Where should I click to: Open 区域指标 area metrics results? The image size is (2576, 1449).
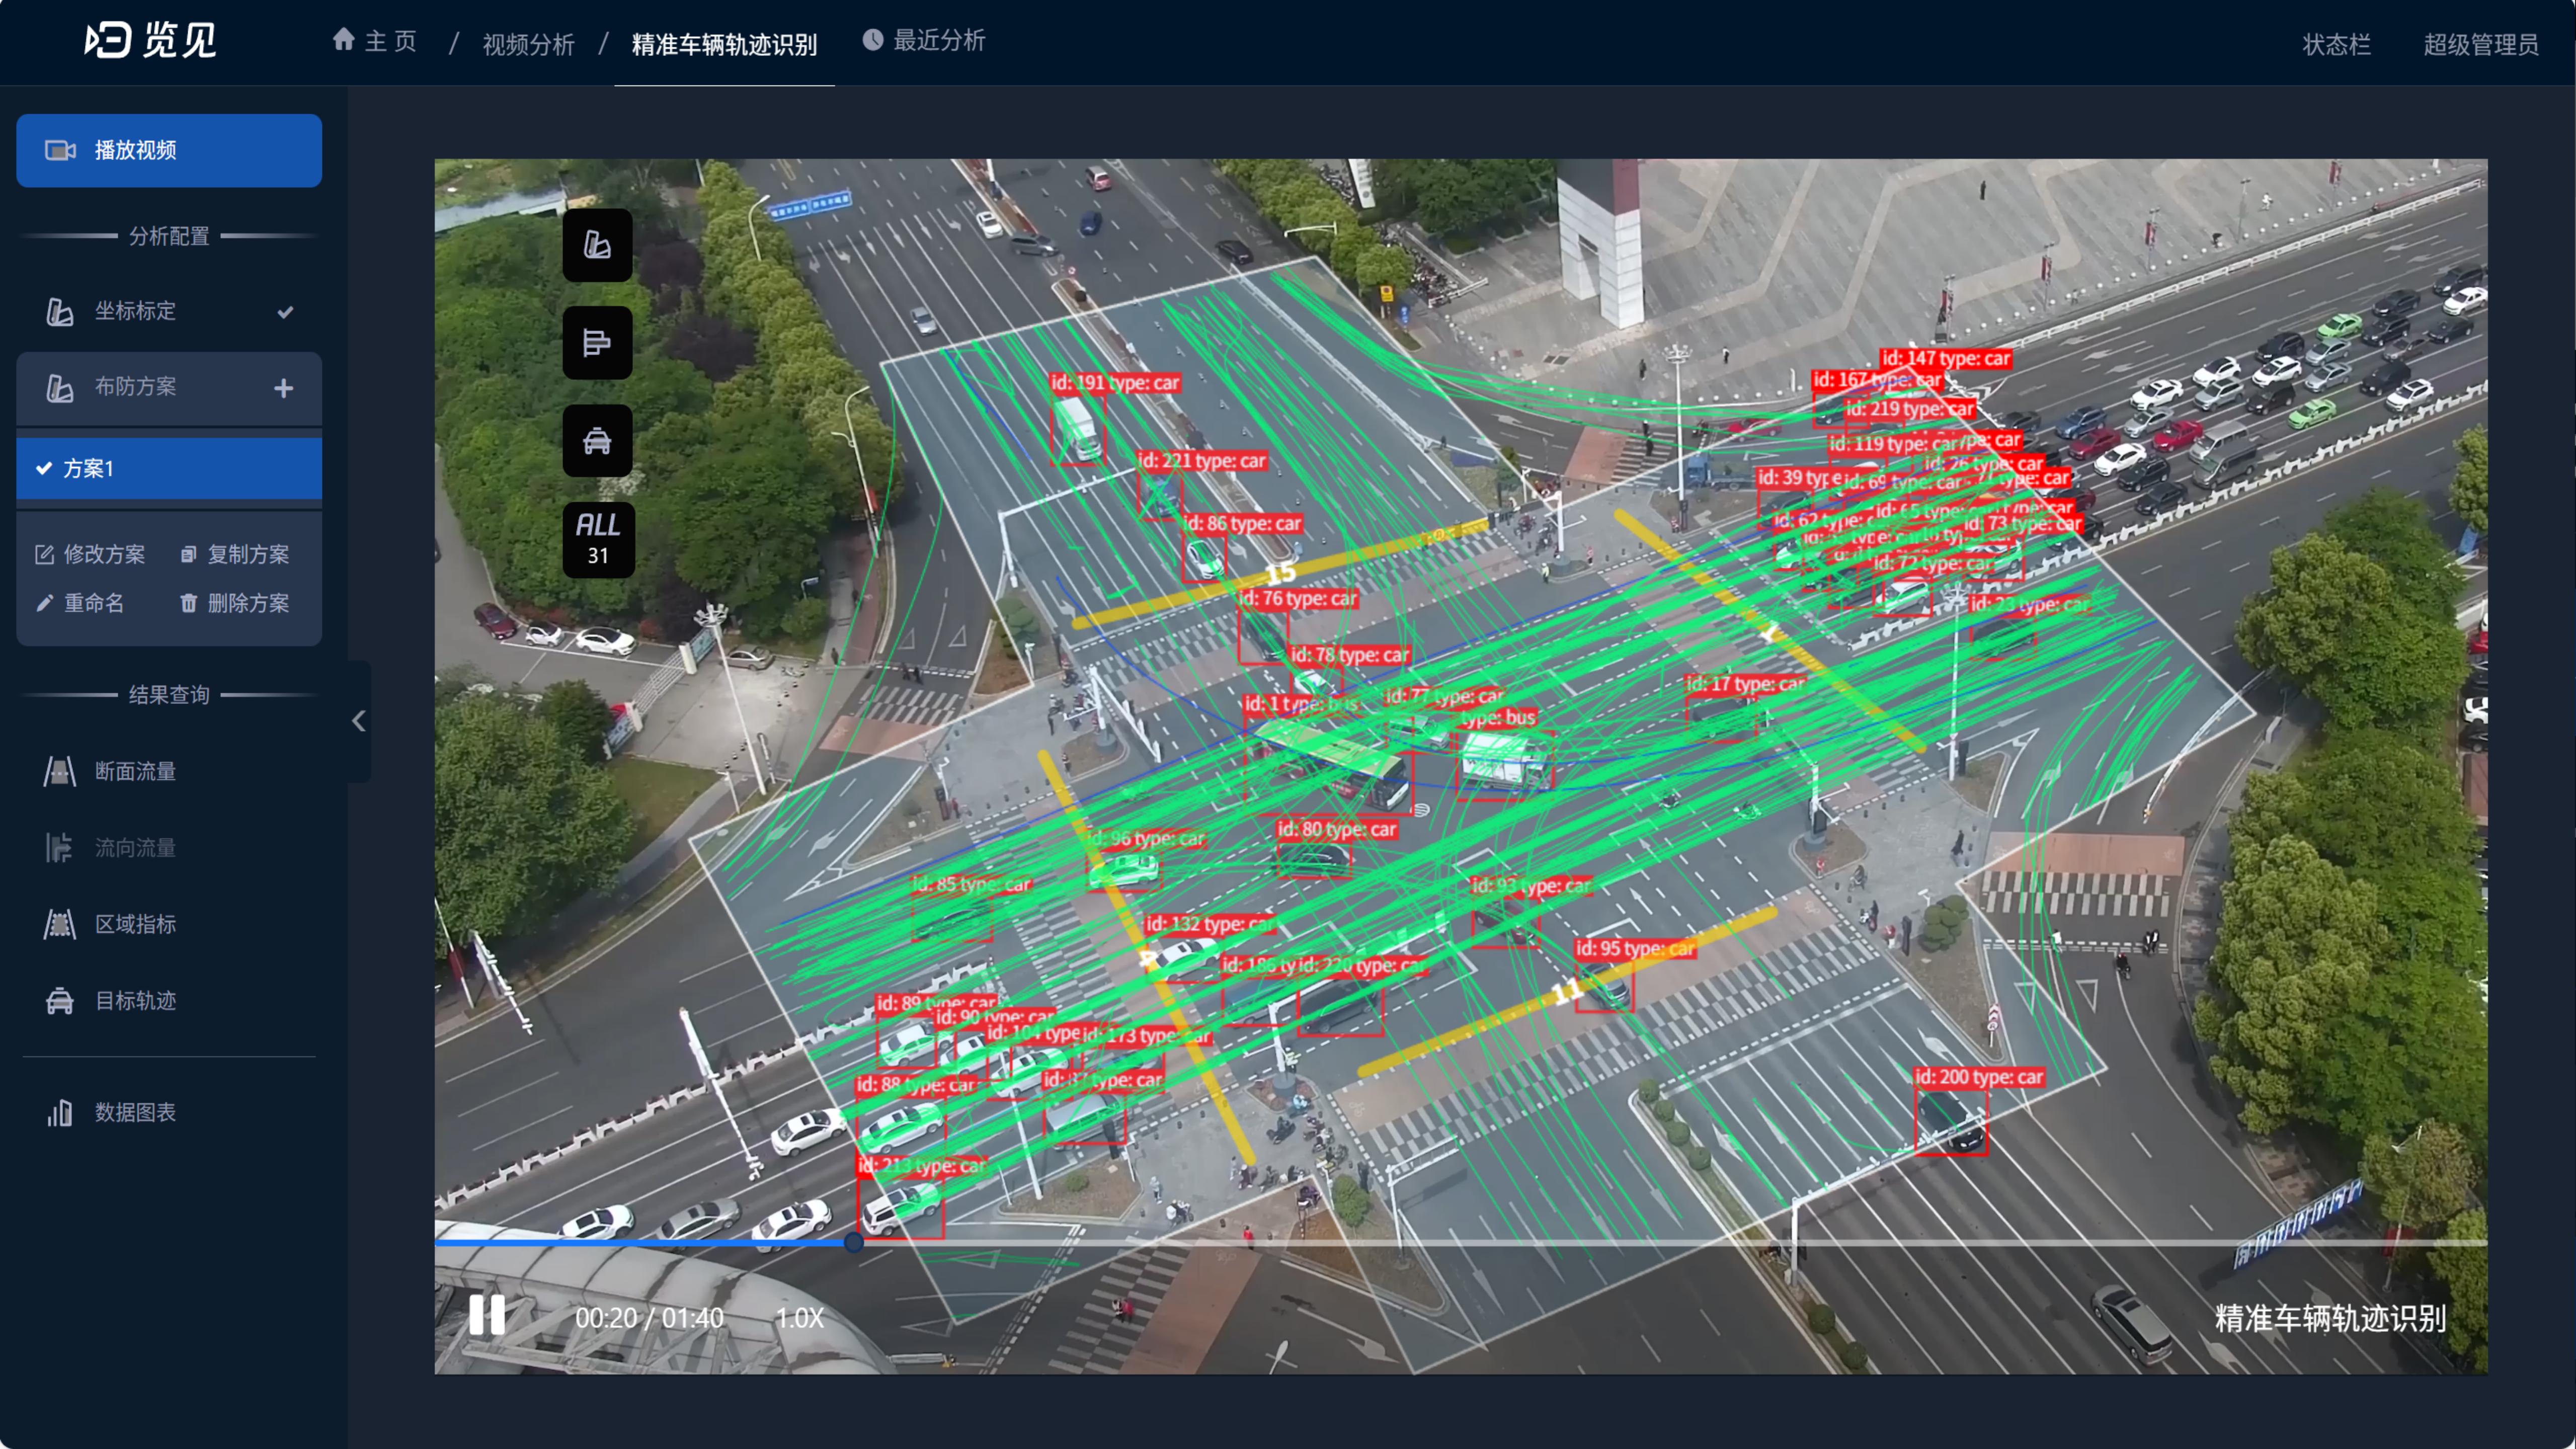pos(134,924)
